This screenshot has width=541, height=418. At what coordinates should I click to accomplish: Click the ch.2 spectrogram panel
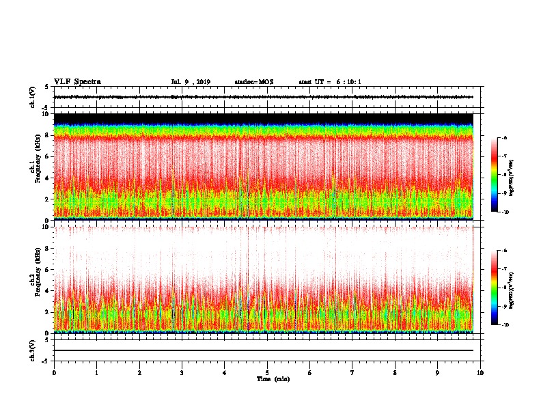click(263, 280)
